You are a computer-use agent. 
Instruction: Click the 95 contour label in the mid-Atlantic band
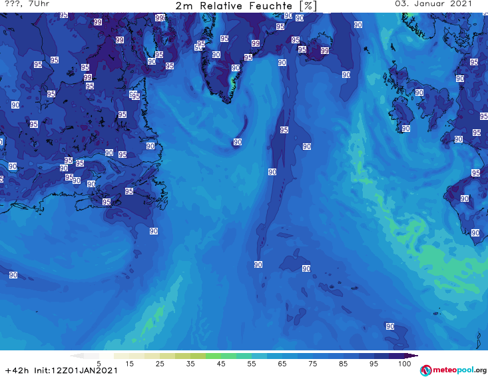[x=284, y=130]
